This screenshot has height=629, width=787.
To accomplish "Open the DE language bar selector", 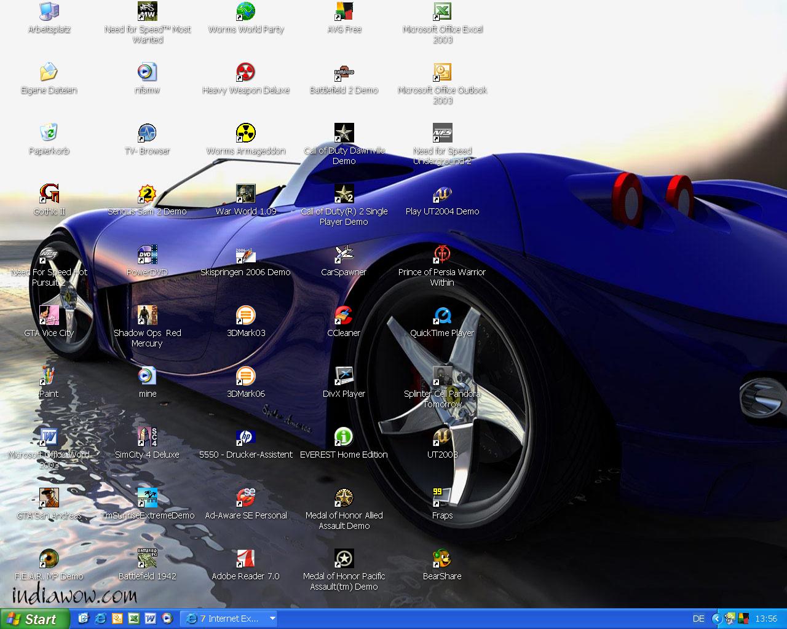I will pyautogui.click(x=698, y=619).
